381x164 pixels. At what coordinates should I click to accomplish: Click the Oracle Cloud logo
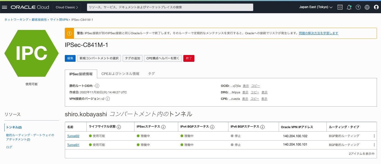pyautogui.click(x=30, y=7)
